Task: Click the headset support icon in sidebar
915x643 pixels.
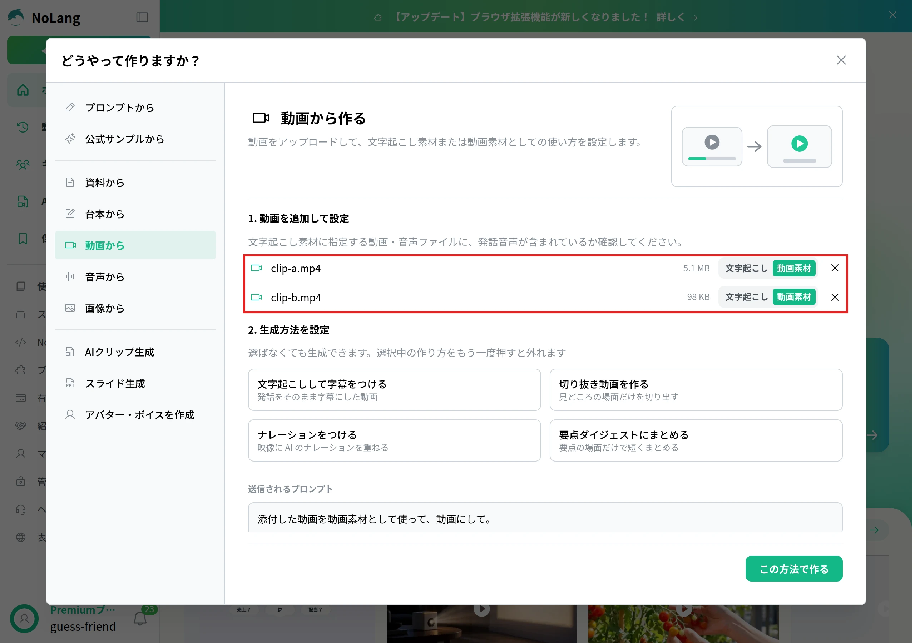Action: click(21, 510)
